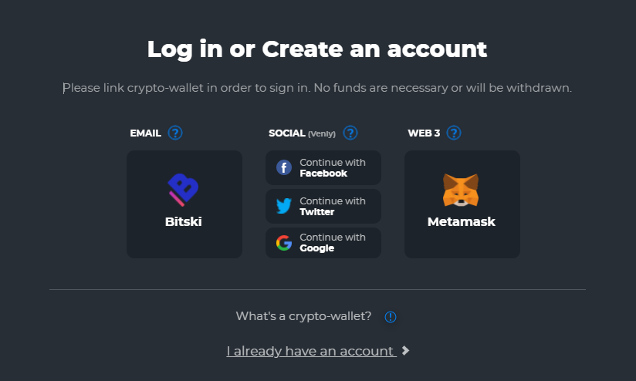Click the Twitter bird icon
This screenshot has height=381, width=636.
tap(284, 206)
